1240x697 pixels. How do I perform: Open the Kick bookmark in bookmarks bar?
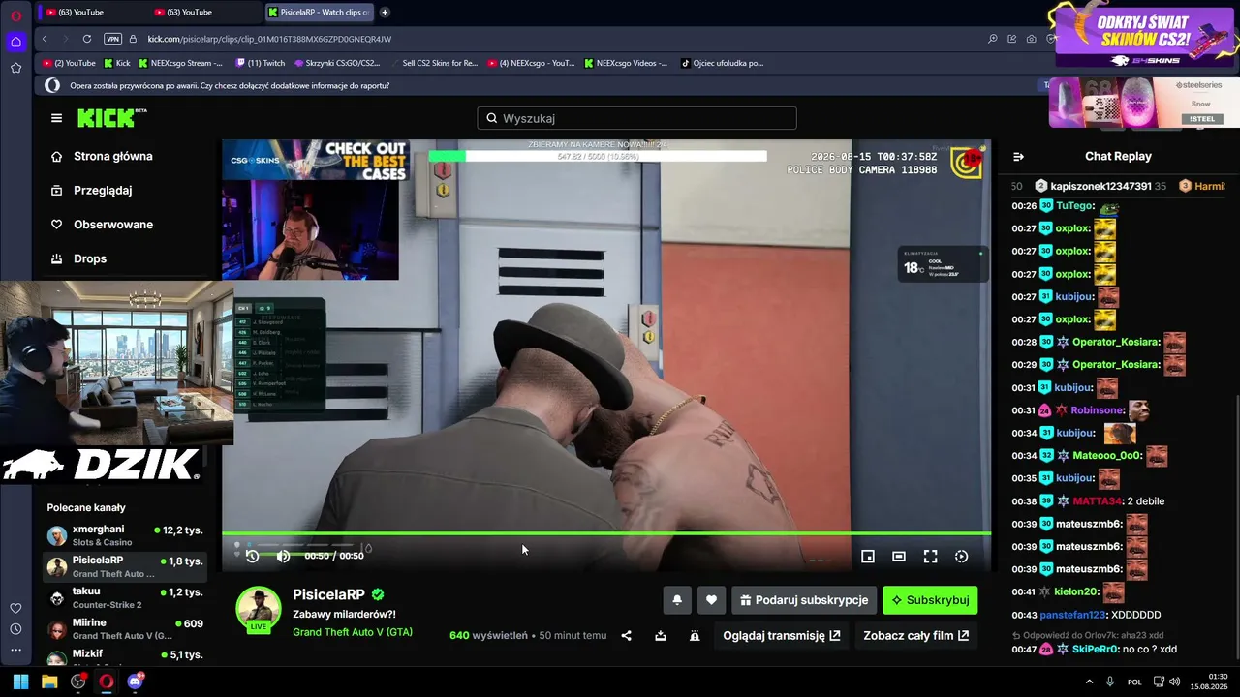tap(116, 63)
